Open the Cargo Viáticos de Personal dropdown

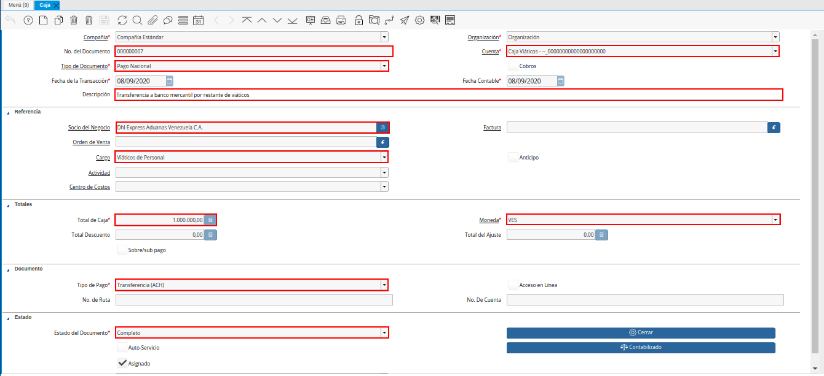click(384, 157)
